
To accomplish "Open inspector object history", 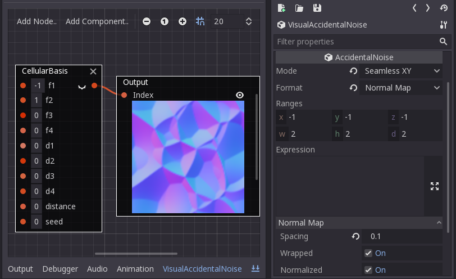I will tap(444, 8).
